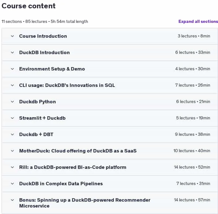Toggle chevron for Duckdb + DBT
Image resolution: width=218 pixels, height=214 pixels.
(12, 135)
